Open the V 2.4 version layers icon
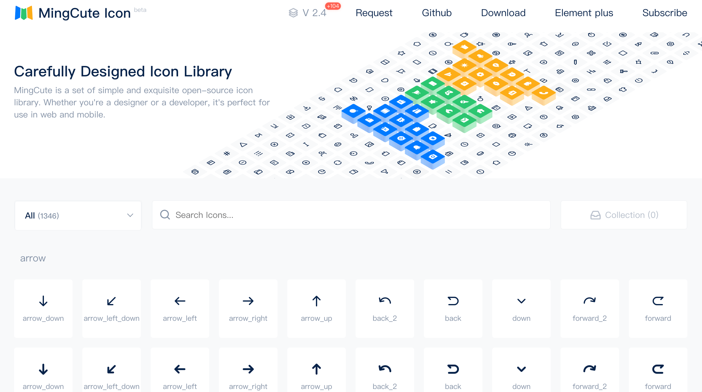Screen dimensions: 702x392 tap(293, 13)
